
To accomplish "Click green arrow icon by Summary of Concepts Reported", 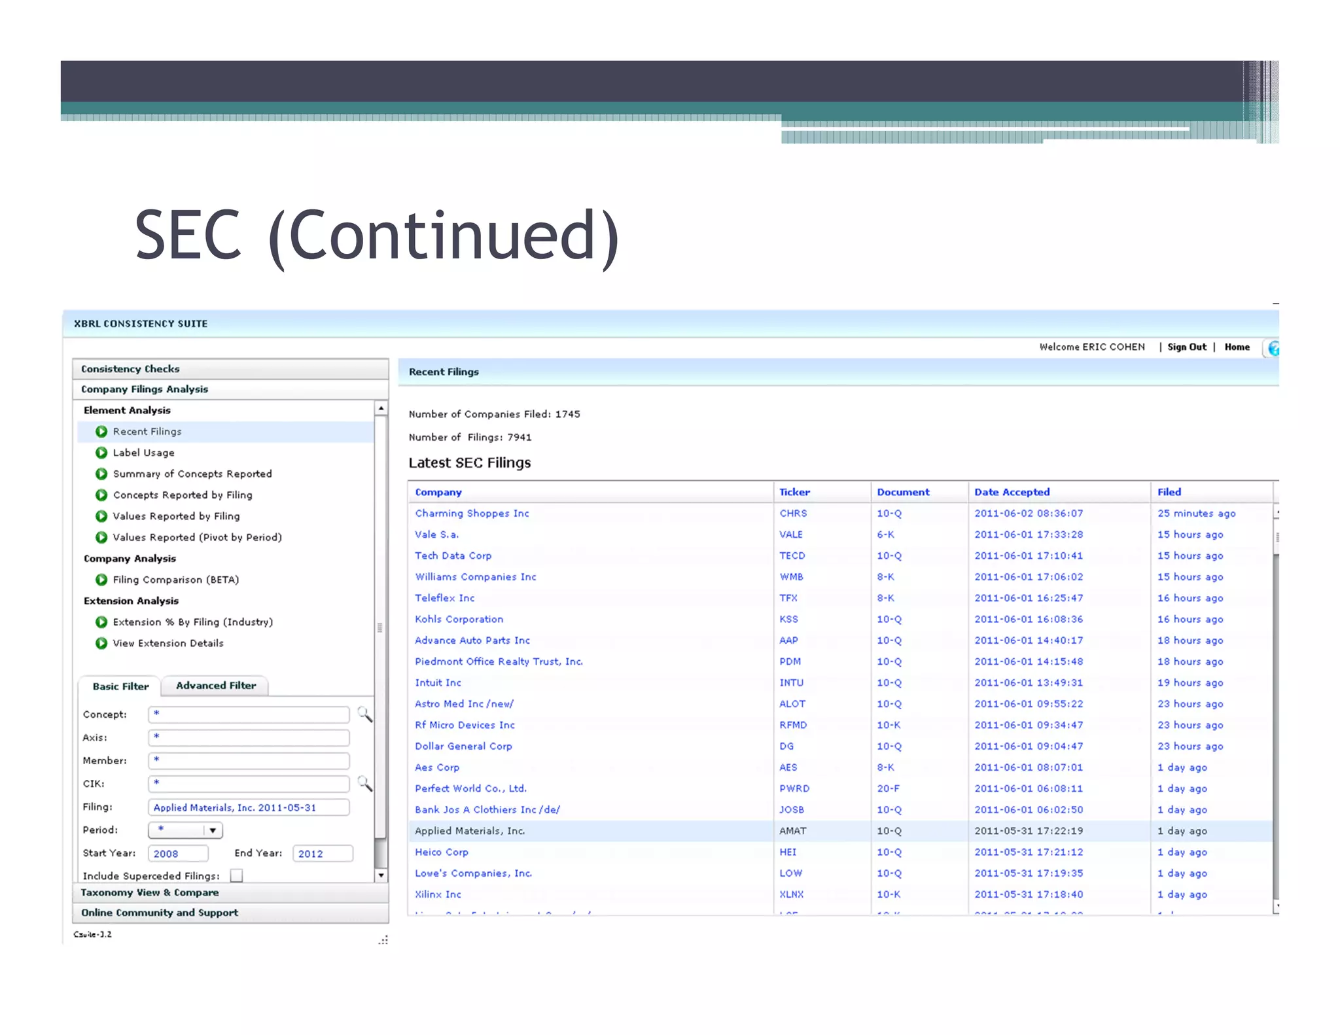I will (x=101, y=474).
